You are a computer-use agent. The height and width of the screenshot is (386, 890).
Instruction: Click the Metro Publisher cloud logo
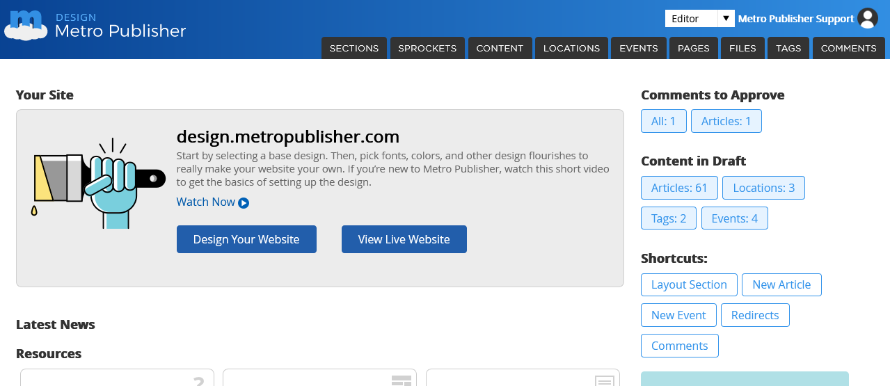pyautogui.click(x=26, y=25)
